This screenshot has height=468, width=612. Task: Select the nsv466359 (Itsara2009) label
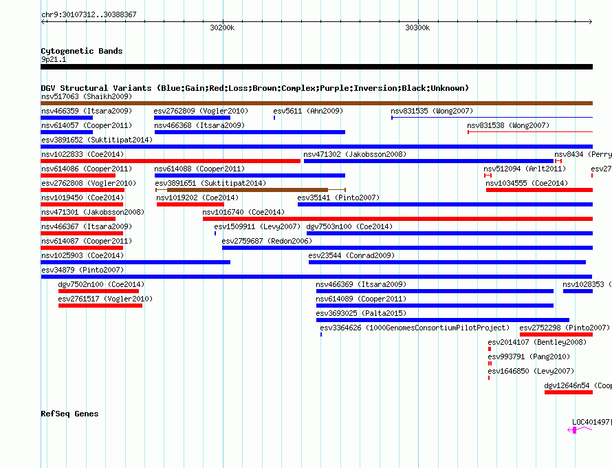click(x=87, y=111)
